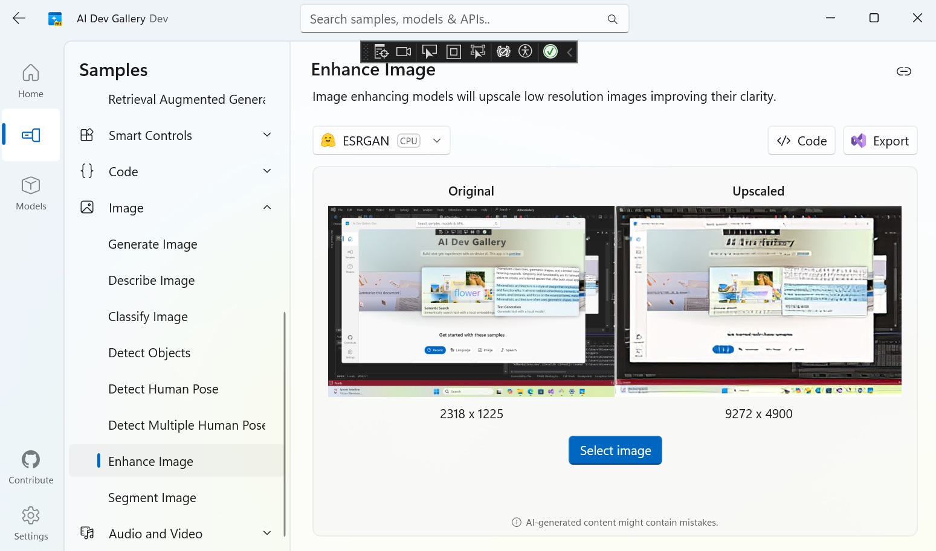Activate select element in running application
This screenshot has height=551, width=936.
click(478, 51)
